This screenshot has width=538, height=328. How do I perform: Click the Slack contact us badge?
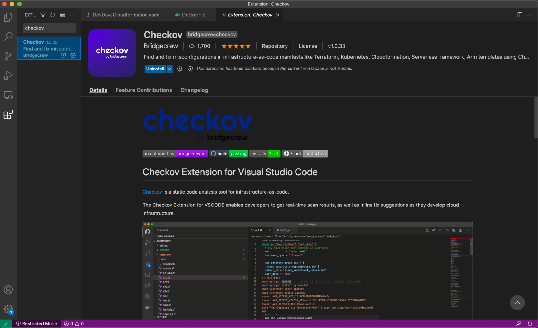tap(305, 154)
